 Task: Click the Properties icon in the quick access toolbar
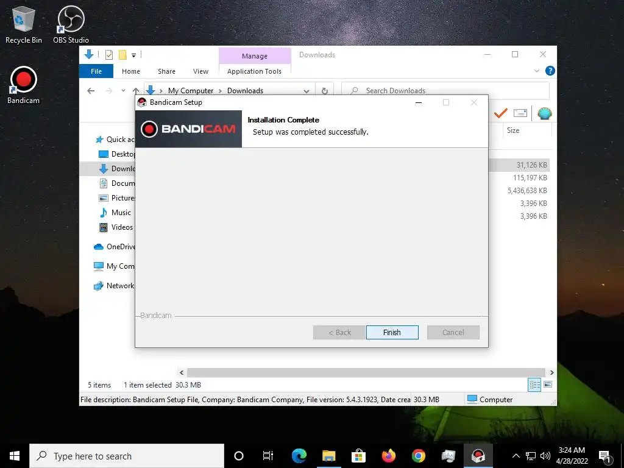point(108,55)
